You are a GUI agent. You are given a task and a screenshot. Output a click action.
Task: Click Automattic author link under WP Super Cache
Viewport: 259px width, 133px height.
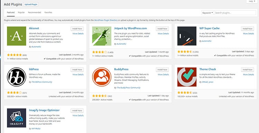[x=207, y=41]
